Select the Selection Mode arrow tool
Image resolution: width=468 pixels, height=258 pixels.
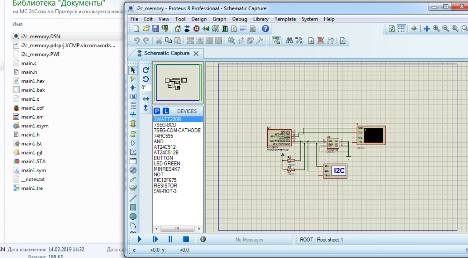[133, 70]
